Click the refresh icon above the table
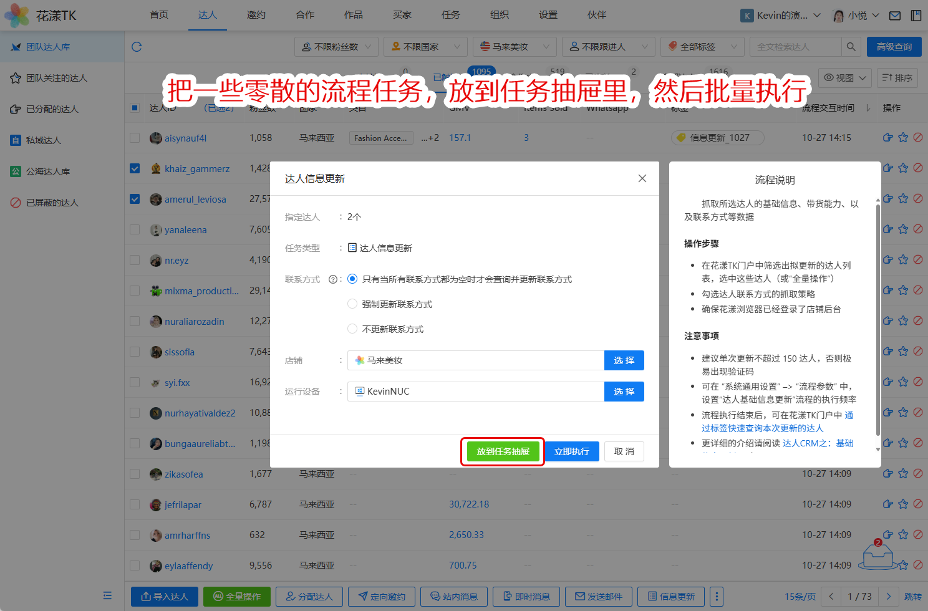This screenshot has width=928, height=611. [x=137, y=47]
